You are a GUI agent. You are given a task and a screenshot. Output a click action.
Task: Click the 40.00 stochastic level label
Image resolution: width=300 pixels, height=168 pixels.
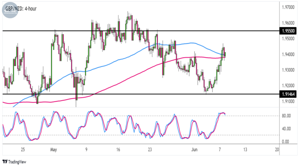pos(286,129)
